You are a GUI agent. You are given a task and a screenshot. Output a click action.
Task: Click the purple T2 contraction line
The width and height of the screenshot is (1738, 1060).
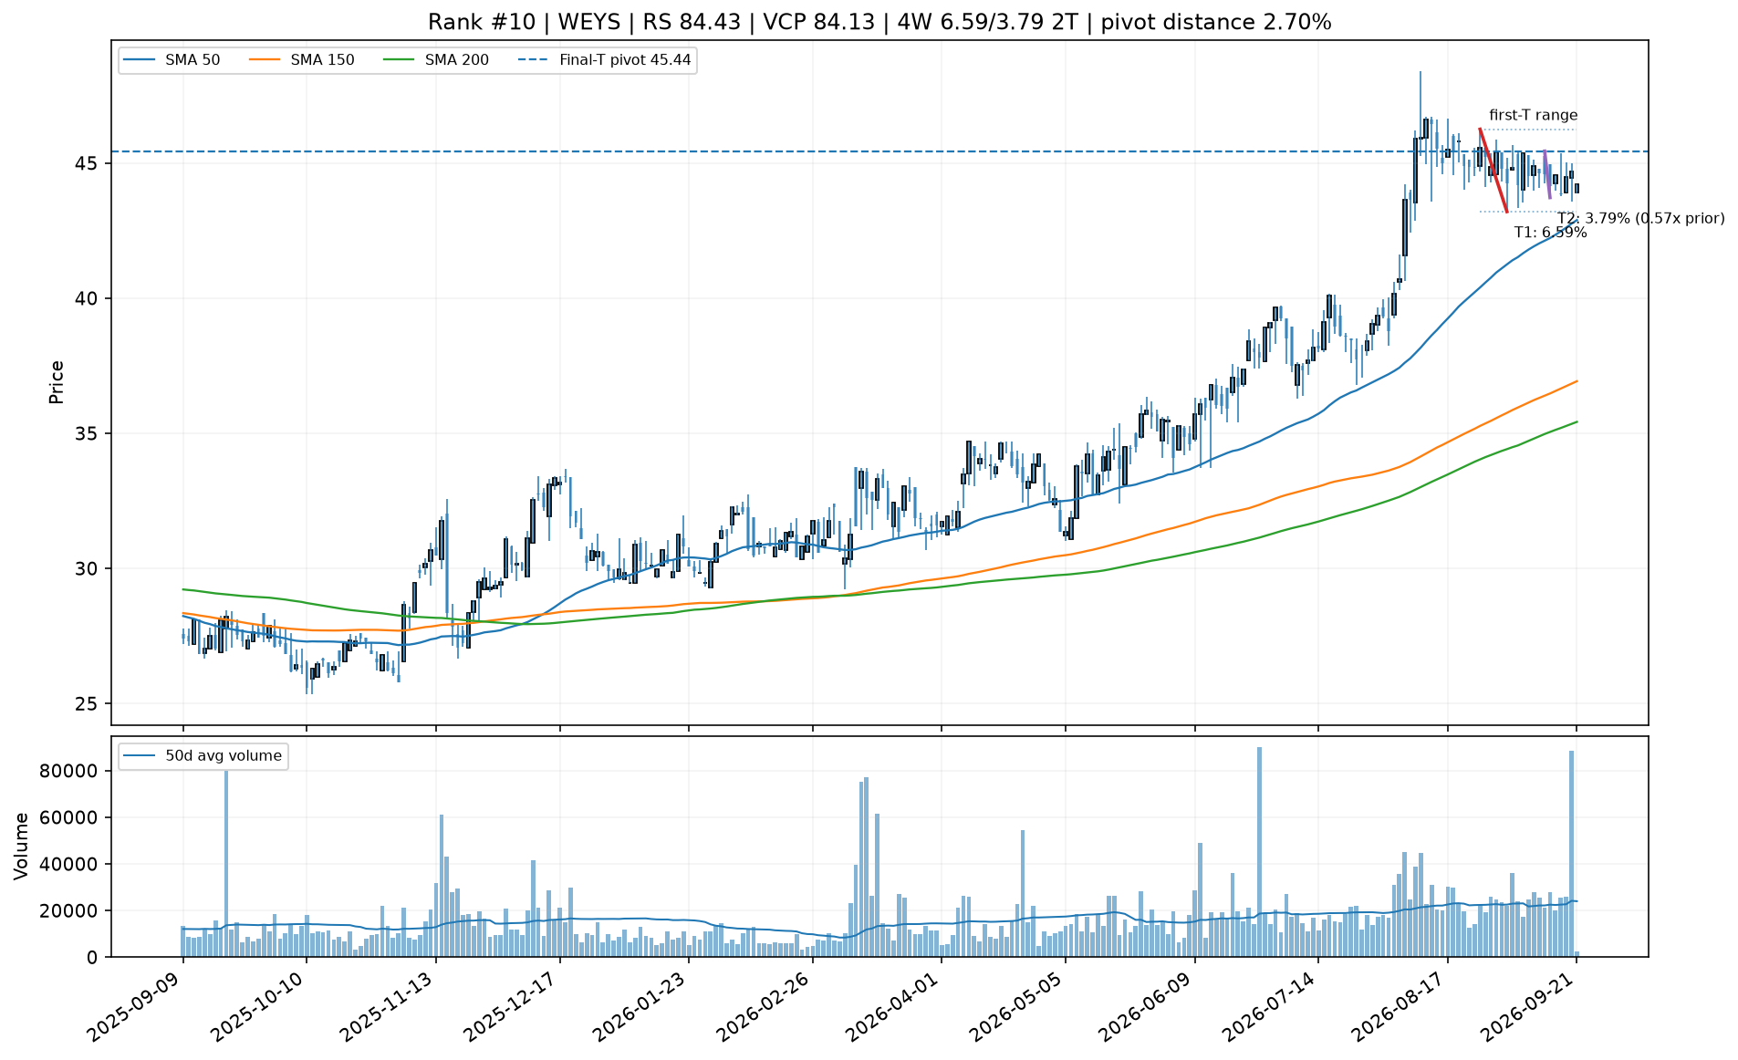pos(1547,174)
